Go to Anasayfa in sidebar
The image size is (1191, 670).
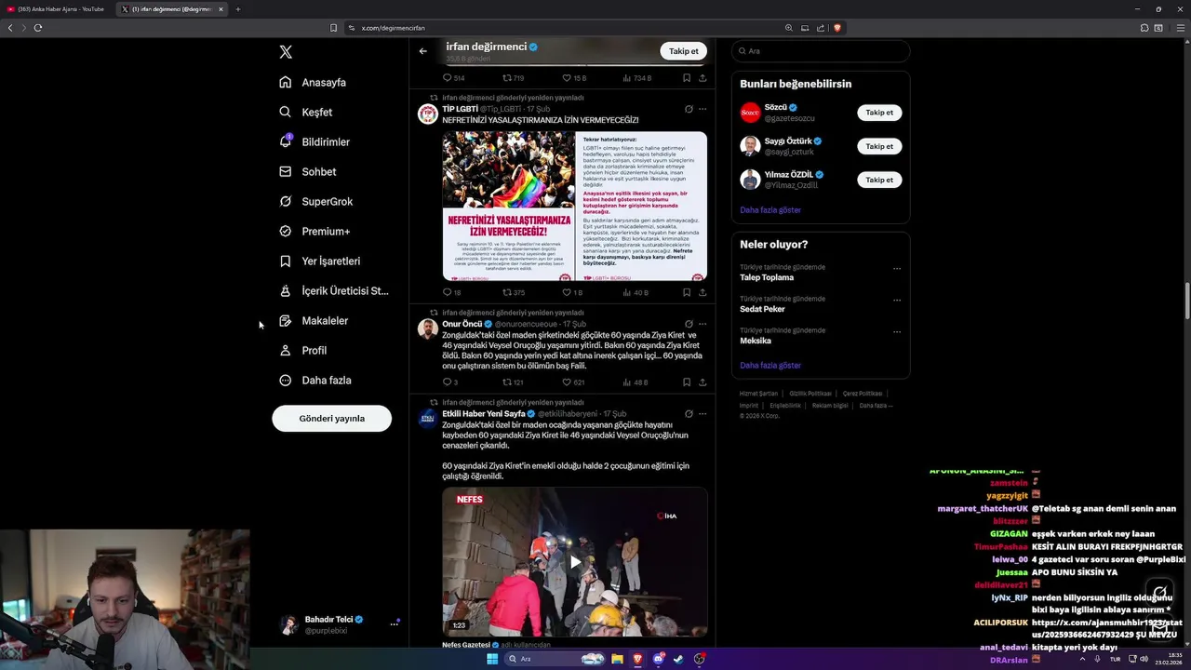click(313, 82)
